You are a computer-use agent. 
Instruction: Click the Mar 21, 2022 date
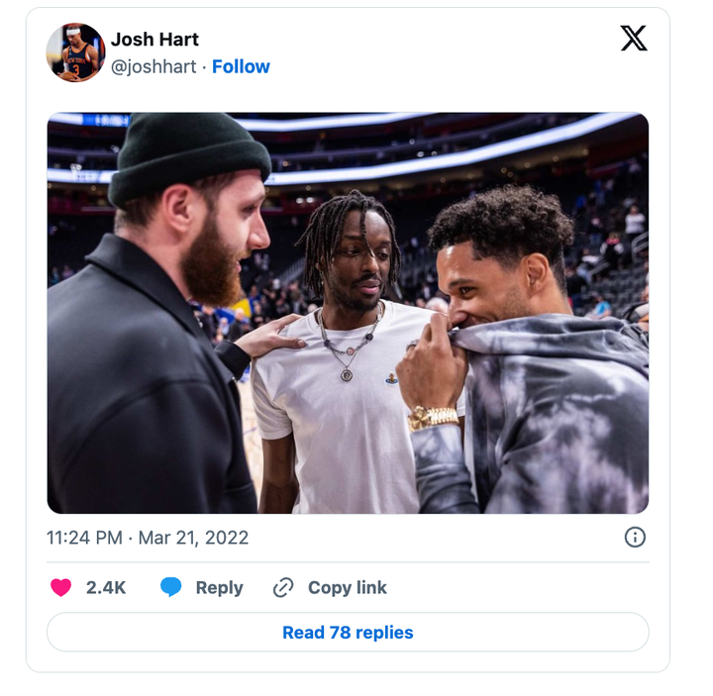[193, 538]
